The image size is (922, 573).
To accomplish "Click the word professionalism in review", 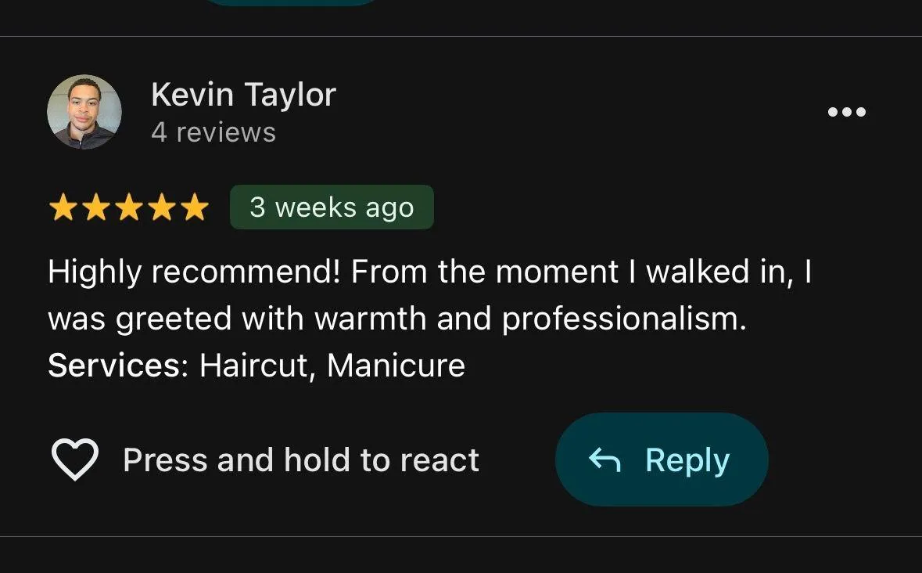I will point(624,320).
